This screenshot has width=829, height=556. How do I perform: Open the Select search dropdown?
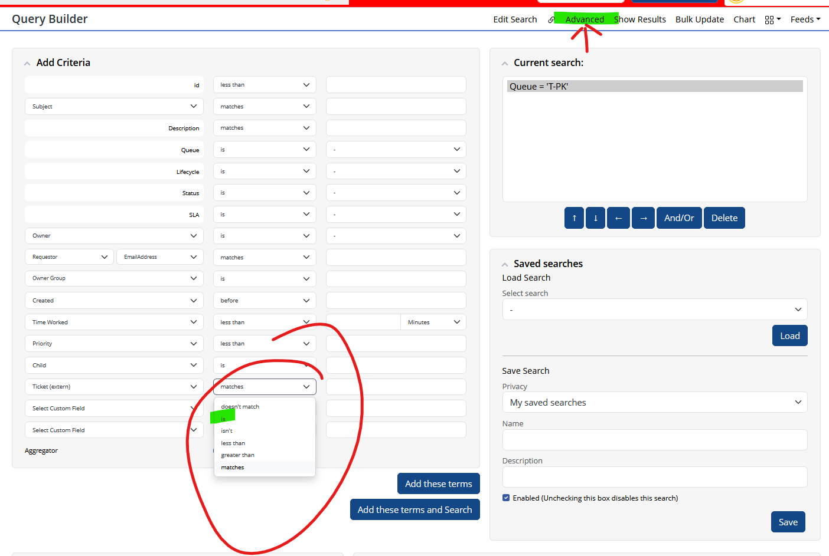point(654,310)
